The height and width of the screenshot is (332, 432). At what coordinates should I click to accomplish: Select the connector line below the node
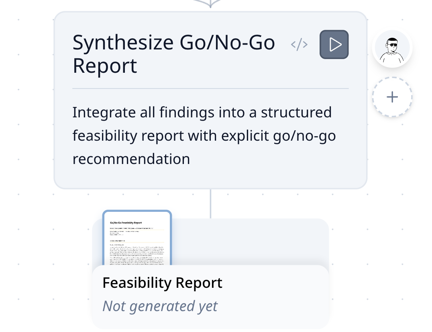click(x=210, y=203)
